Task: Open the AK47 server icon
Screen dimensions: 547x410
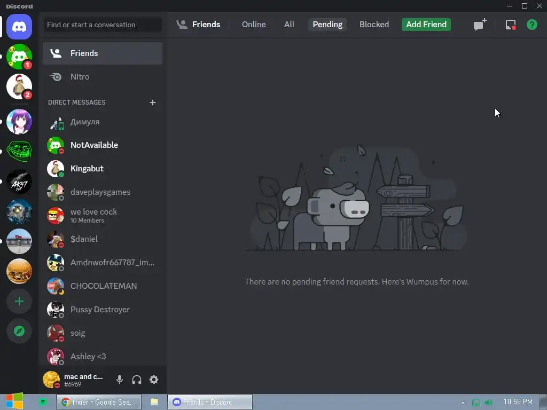Action: coord(19,182)
